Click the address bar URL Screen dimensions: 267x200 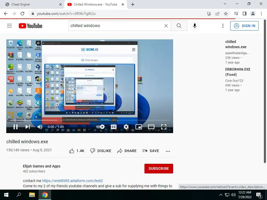(x=66, y=14)
